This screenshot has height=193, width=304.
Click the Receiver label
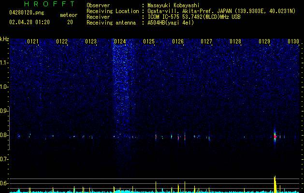pyautogui.click(x=98, y=17)
